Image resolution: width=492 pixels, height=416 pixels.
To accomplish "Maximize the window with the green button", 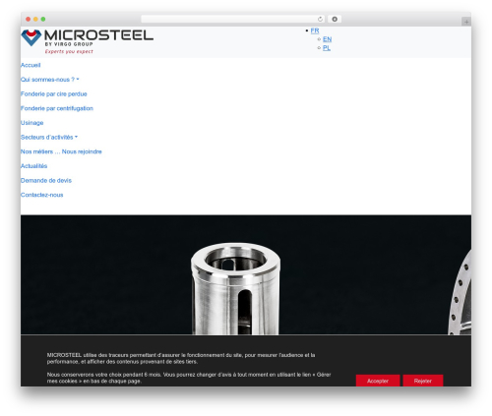I will click(43, 19).
